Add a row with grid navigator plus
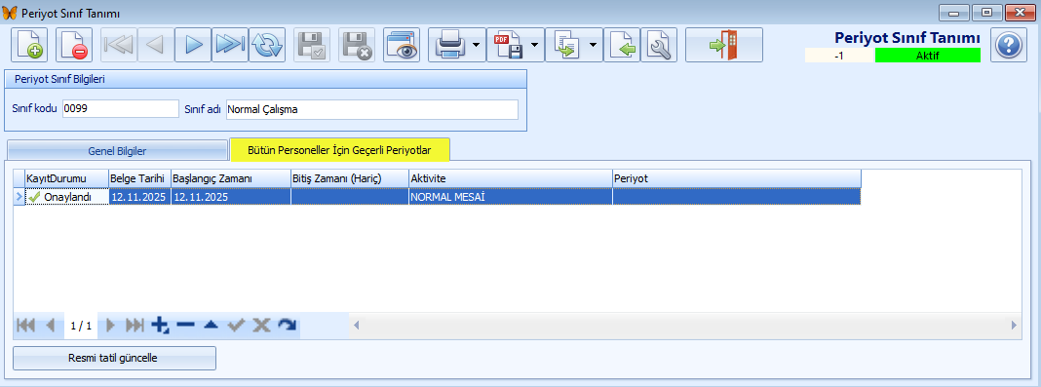 click(160, 326)
